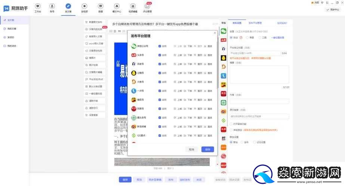Image resolution: width=345 pixels, height=186 pixels.
Task: Select Weibo icon in the right platform strip
Action: (224, 112)
